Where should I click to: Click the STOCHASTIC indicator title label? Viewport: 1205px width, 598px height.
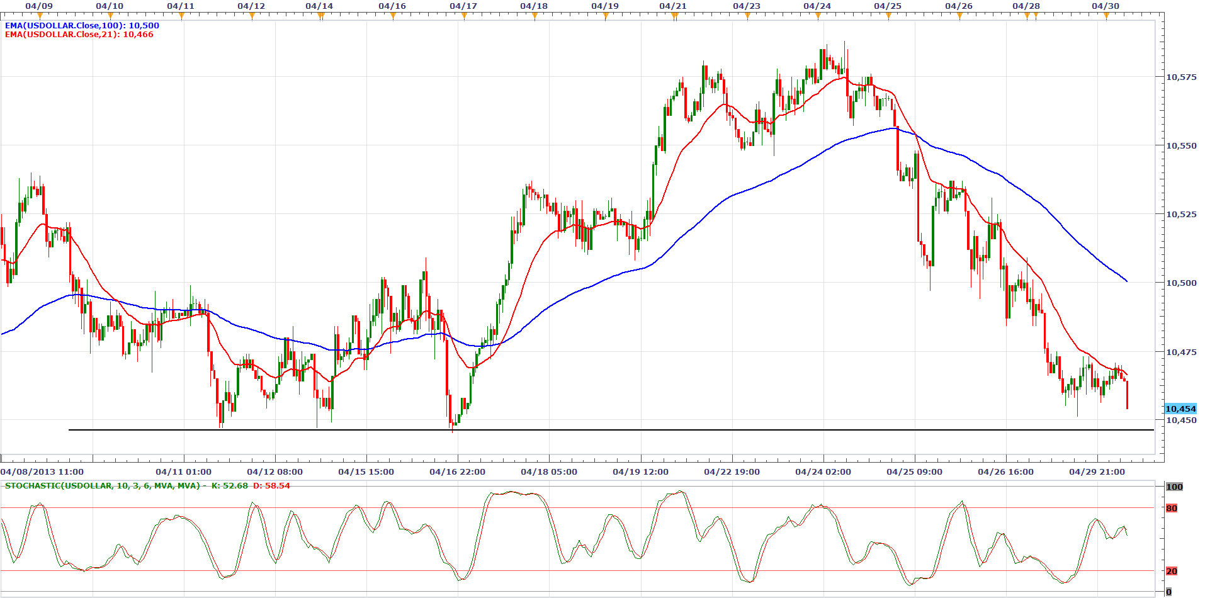[x=102, y=486]
